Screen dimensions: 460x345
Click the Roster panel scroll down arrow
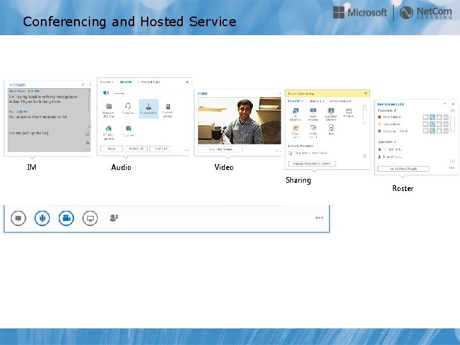click(452, 161)
